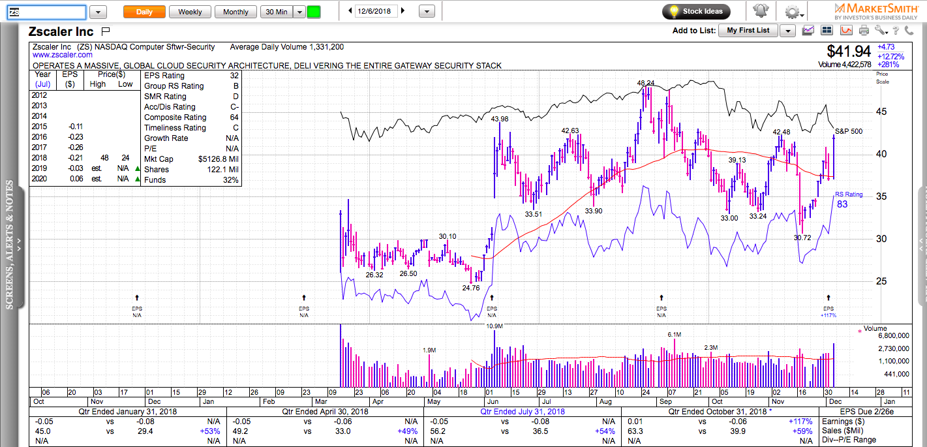Go to previous date with left arrow
This screenshot has height=447, width=927.
tap(350, 11)
